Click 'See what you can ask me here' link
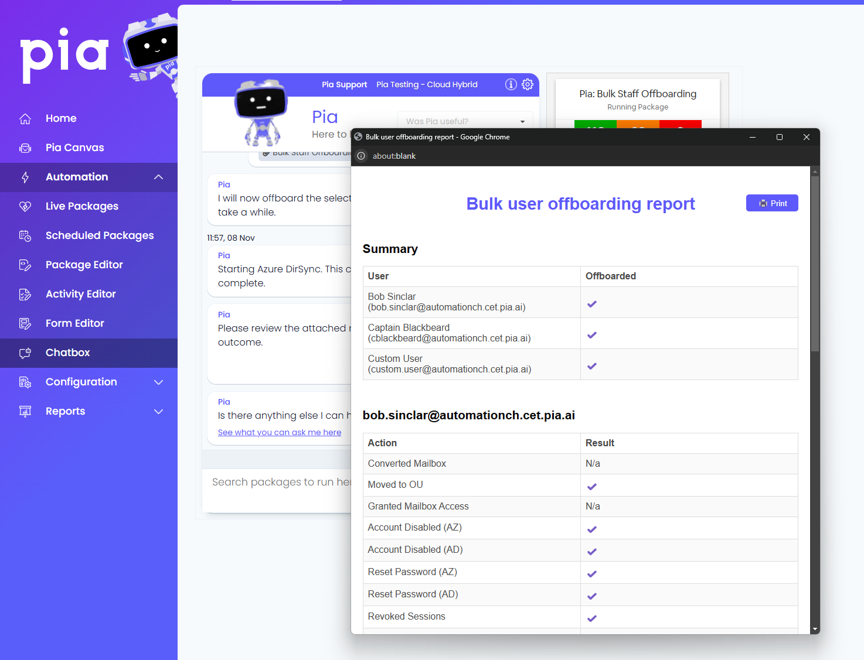The height and width of the screenshot is (660, 864). (280, 432)
